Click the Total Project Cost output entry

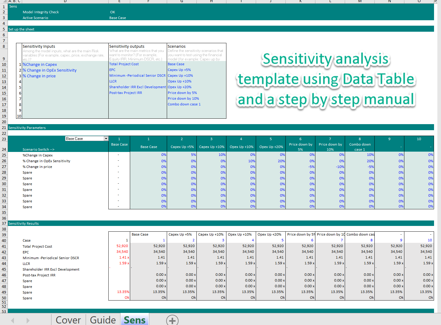tap(124, 64)
